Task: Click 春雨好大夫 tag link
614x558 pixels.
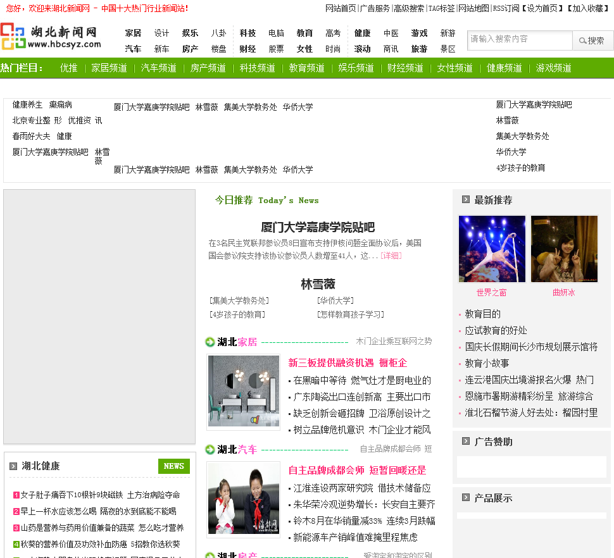Action: pos(31,136)
